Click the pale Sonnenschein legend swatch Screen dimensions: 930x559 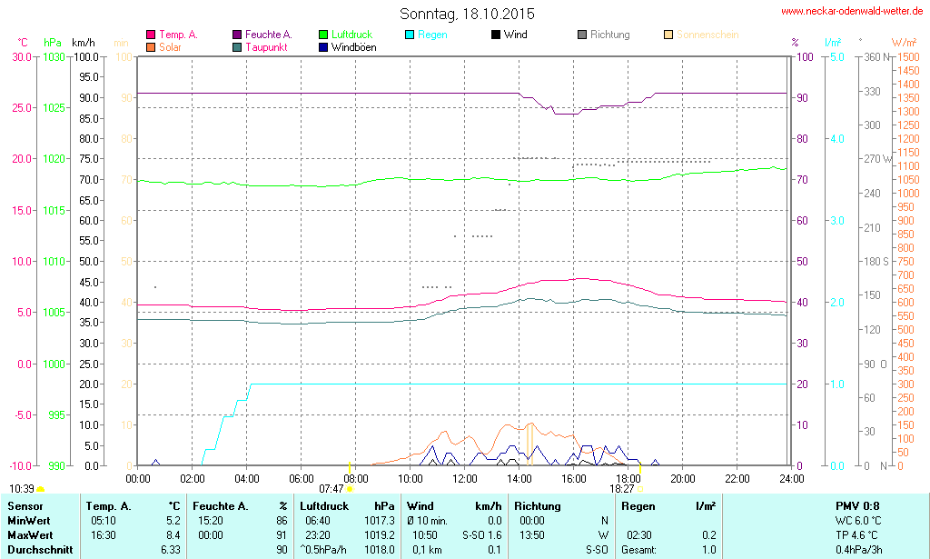tap(668, 35)
